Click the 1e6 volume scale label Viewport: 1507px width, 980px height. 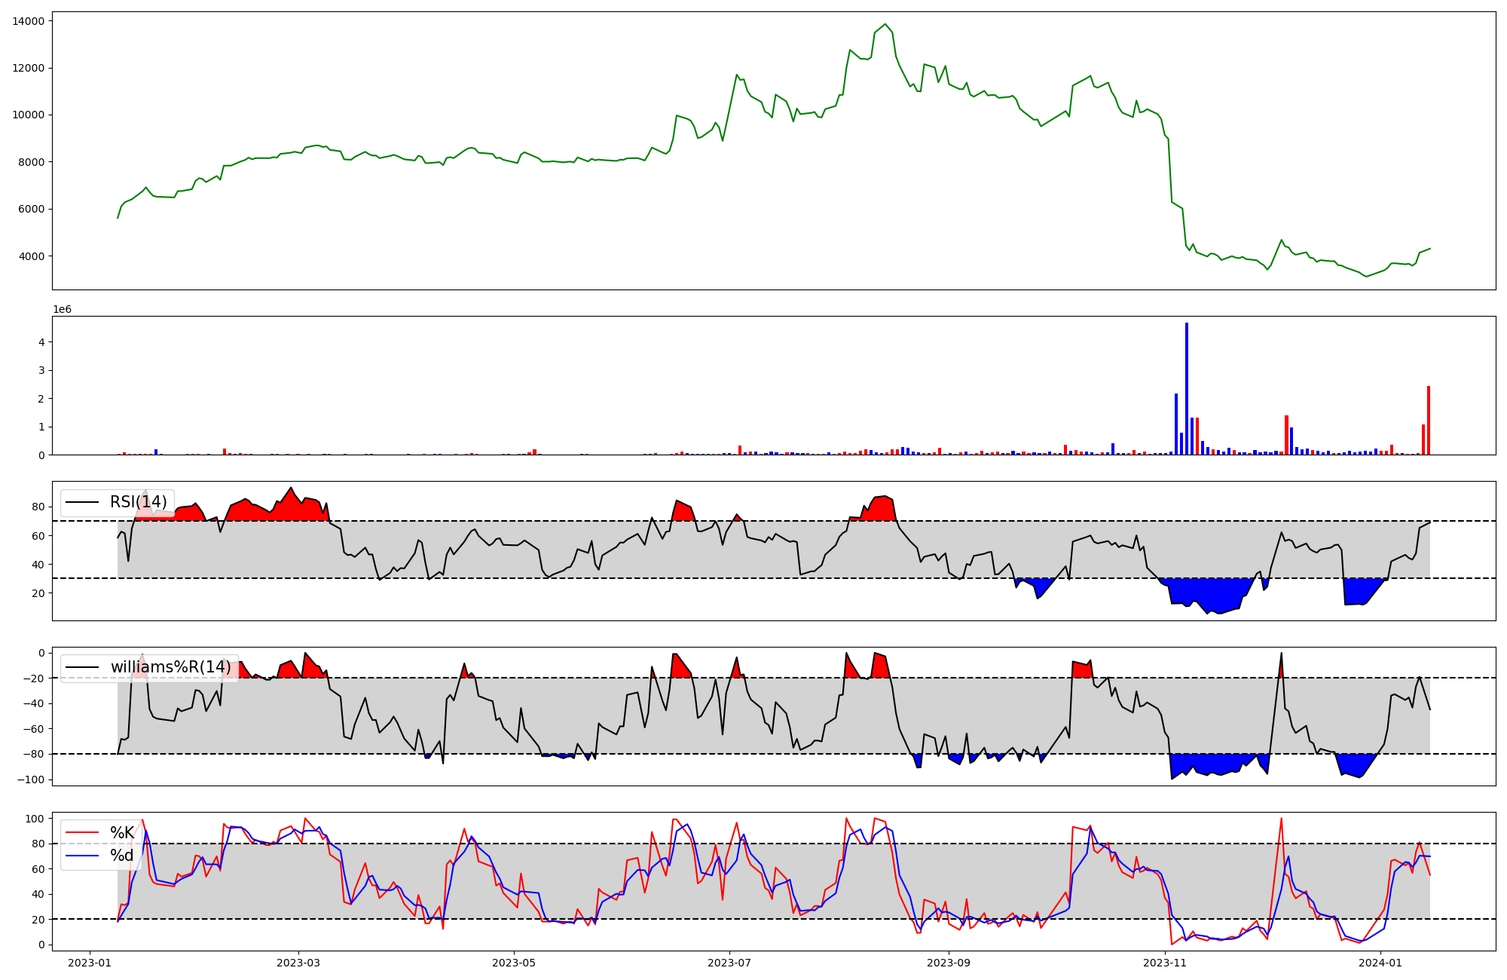tap(62, 310)
